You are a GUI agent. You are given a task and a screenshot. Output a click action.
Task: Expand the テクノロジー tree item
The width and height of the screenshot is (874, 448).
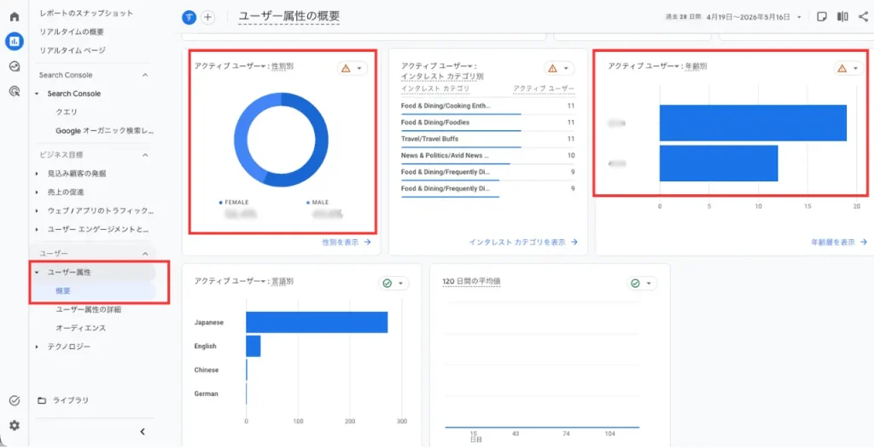[x=37, y=347]
